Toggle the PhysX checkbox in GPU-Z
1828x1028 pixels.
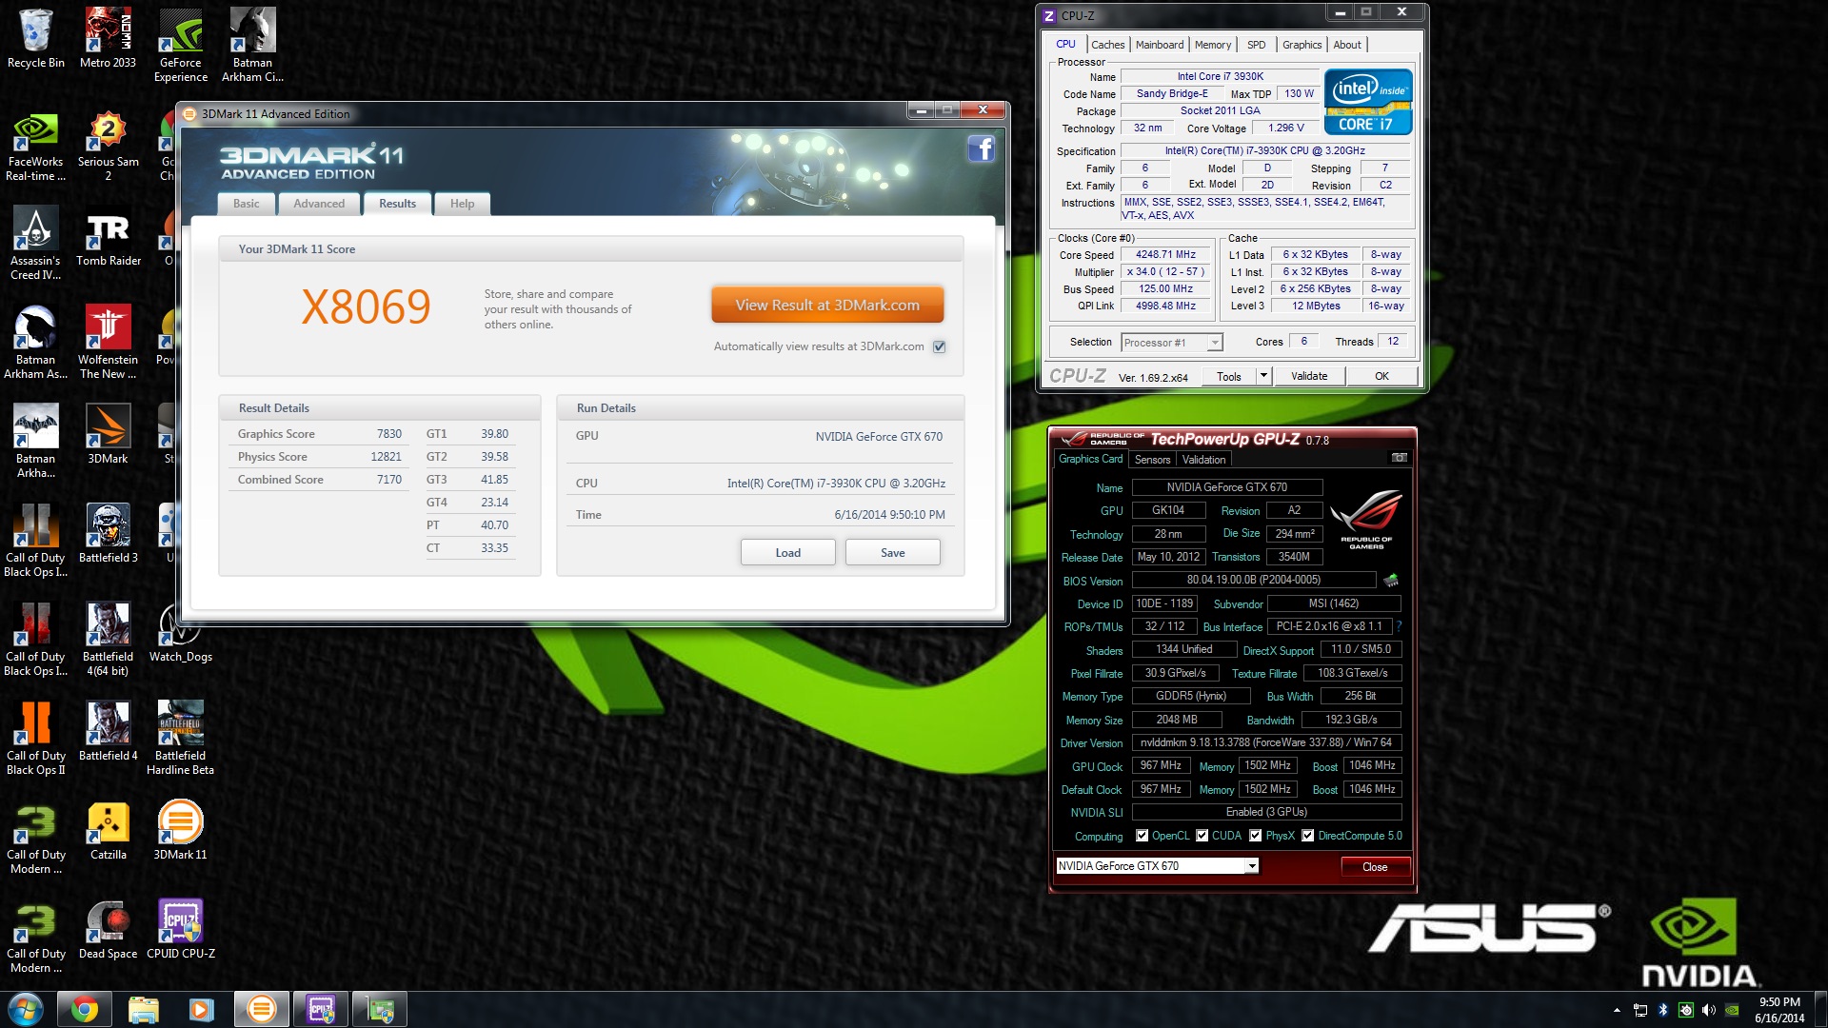(x=1256, y=836)
